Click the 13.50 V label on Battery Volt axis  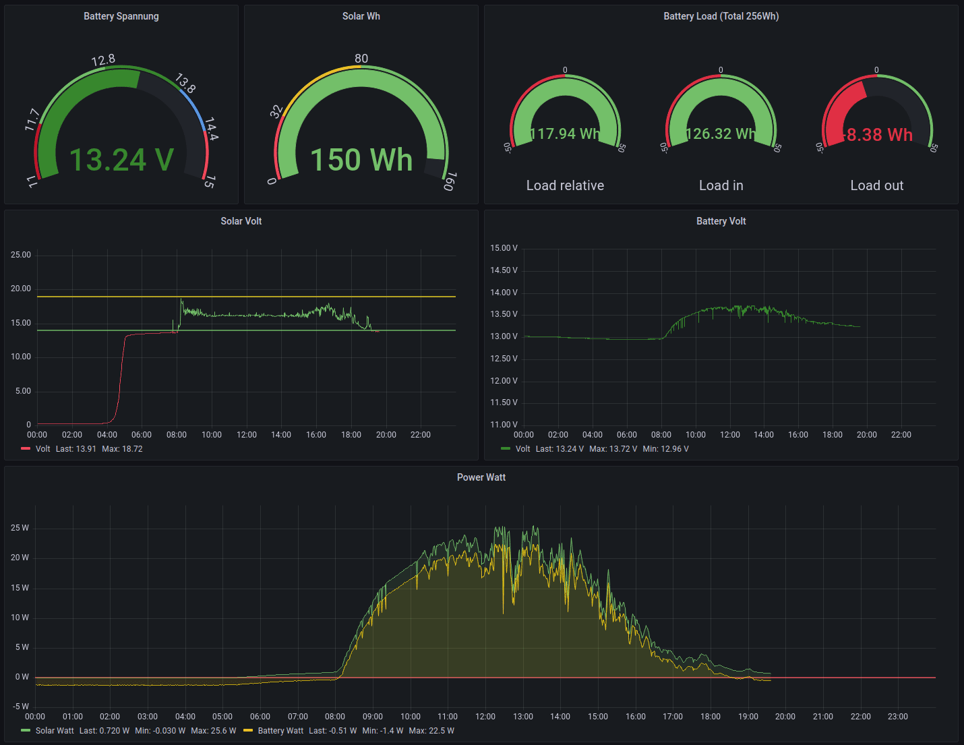(x=504, y=314)
